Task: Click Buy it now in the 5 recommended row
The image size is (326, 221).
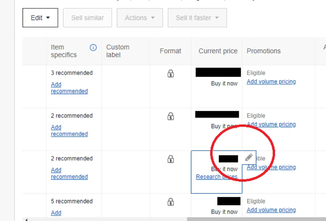Action: (224, 212)
